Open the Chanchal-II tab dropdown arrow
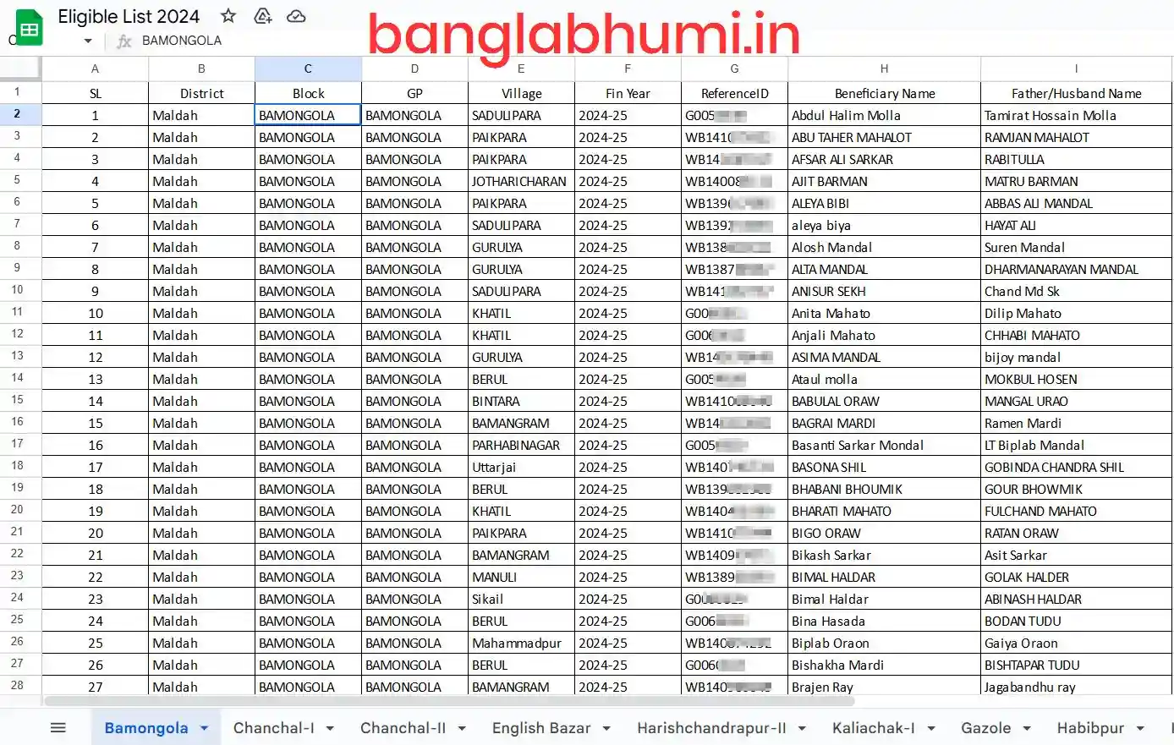Image resolution: width=1174 pixels, height=745 pixels. tap(462, 728)
